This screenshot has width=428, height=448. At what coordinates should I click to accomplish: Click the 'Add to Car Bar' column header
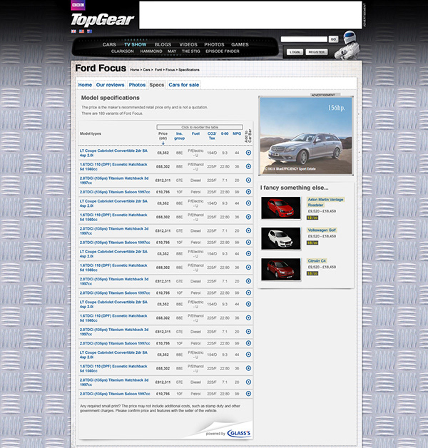(248, 136)
